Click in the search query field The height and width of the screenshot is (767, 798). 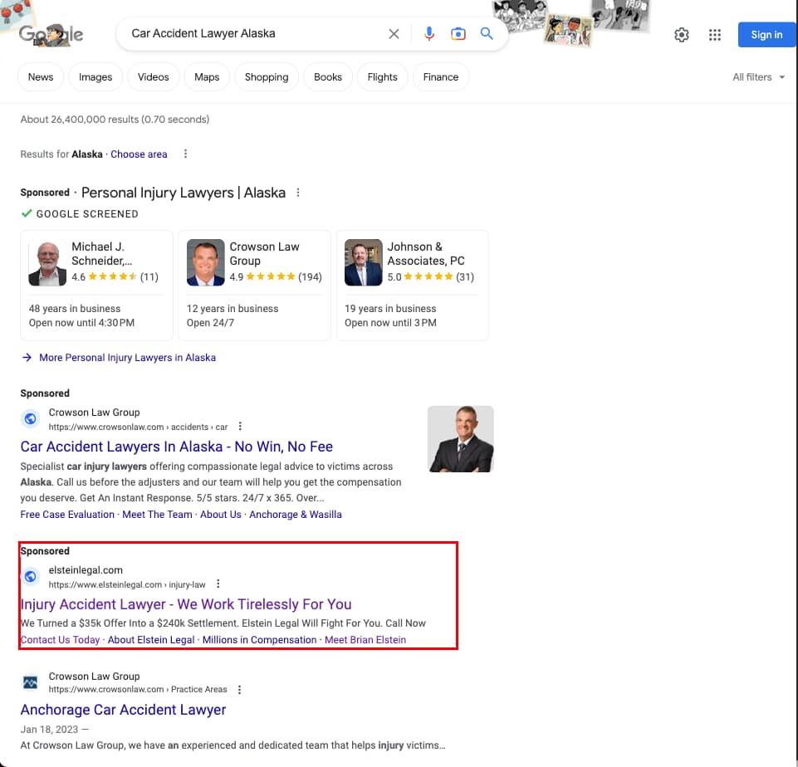click(x=254, y=33)
